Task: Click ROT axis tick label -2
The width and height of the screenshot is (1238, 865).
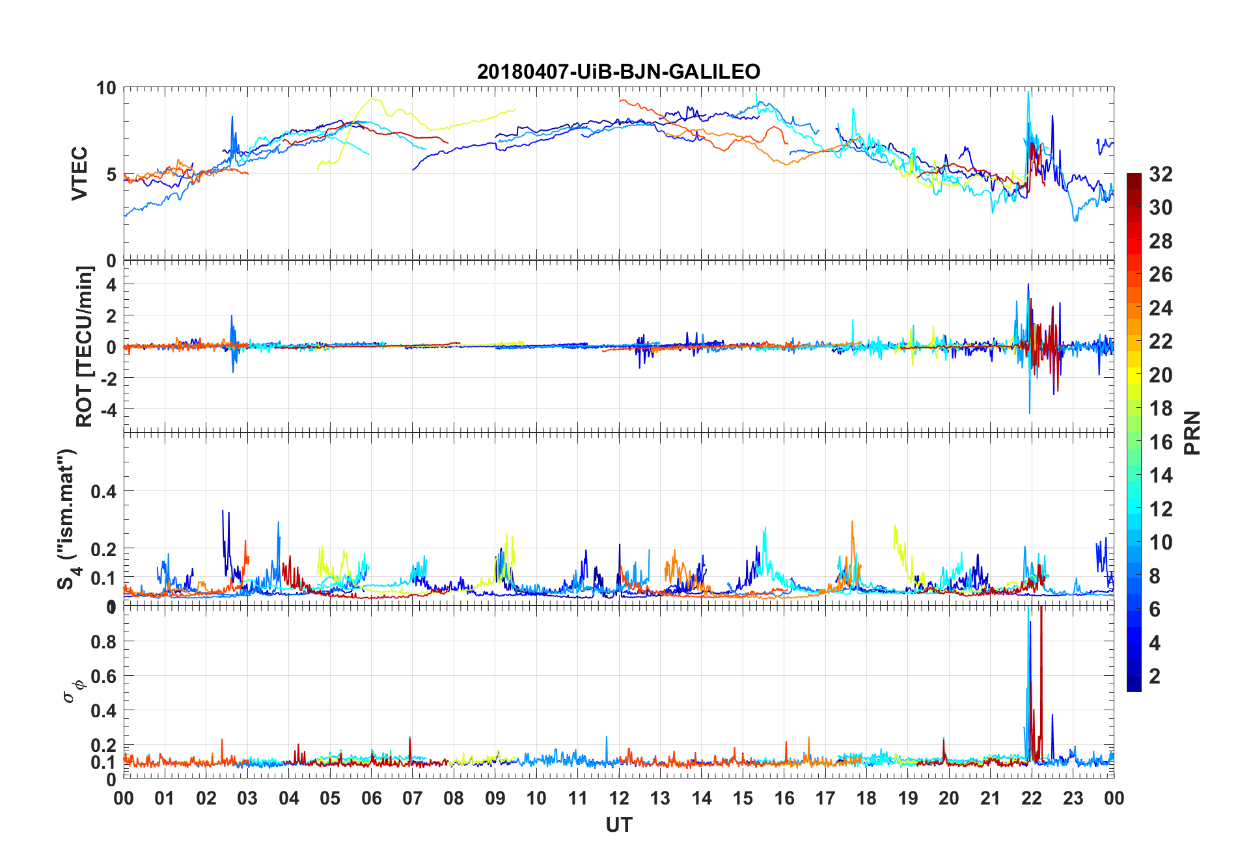Action: click(109, 379)
